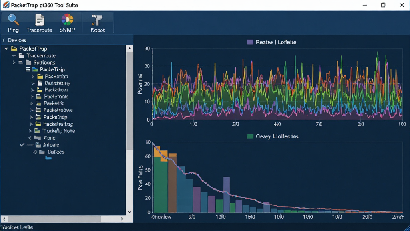Expand the Packetiom folder
Screen dimensions: 410x231
[x=33, y=90]
